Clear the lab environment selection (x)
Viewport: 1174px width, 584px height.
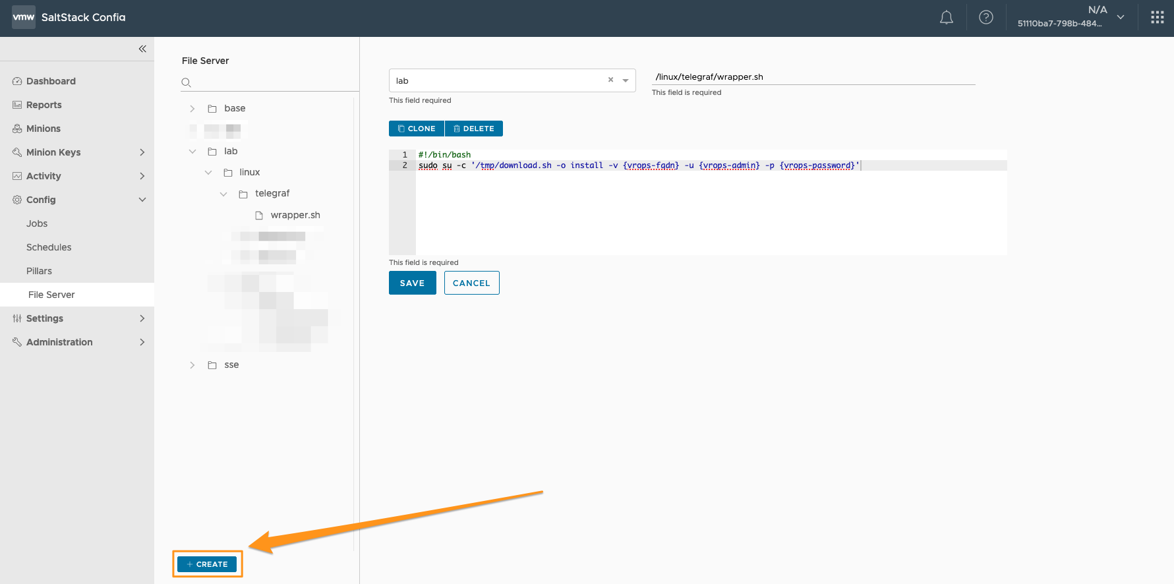click(610, 80)
